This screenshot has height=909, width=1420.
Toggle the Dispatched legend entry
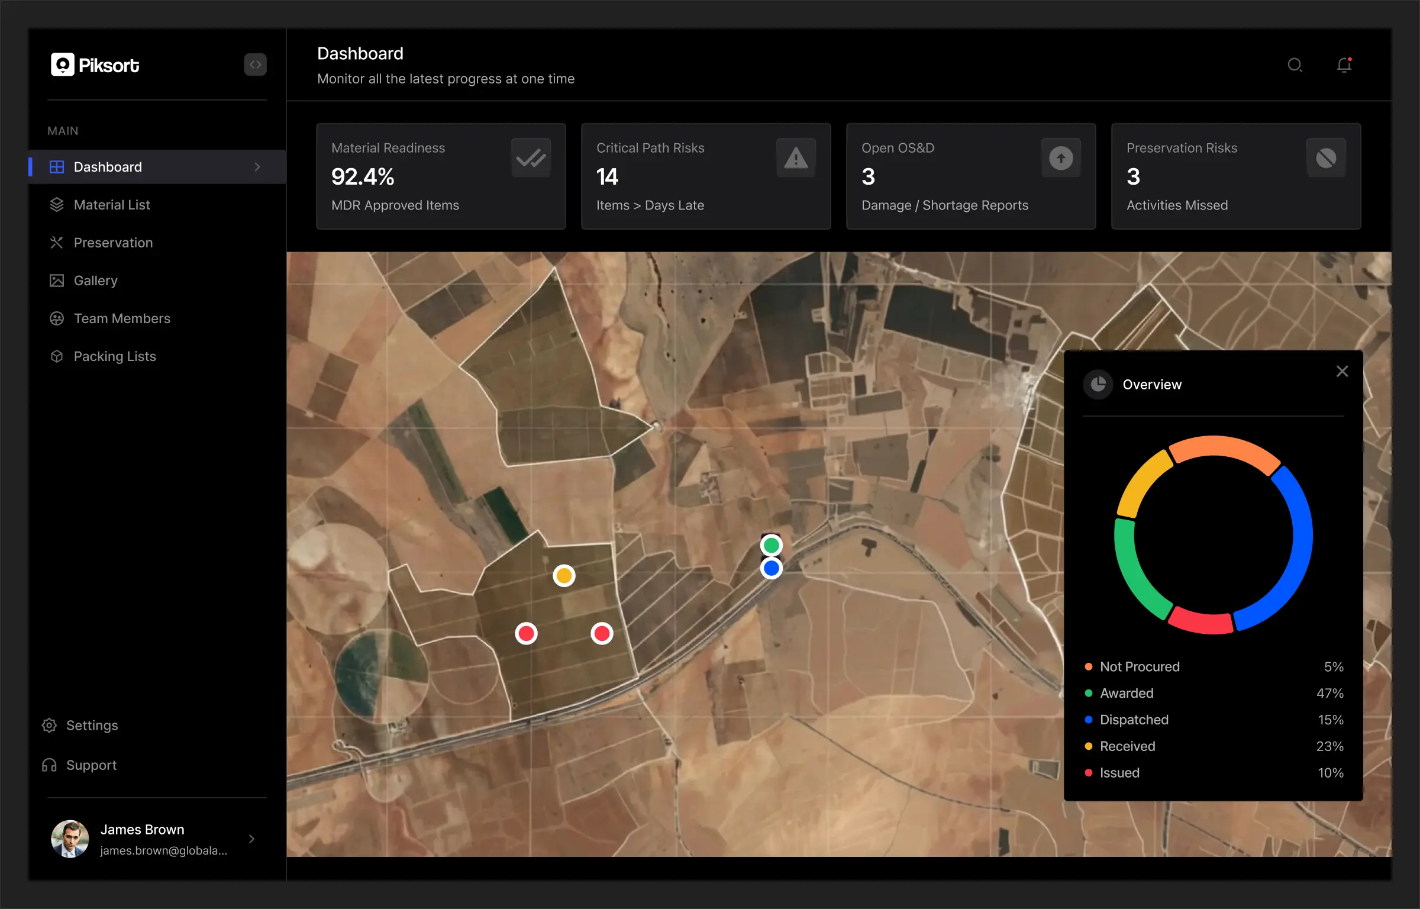point(1134,720)
